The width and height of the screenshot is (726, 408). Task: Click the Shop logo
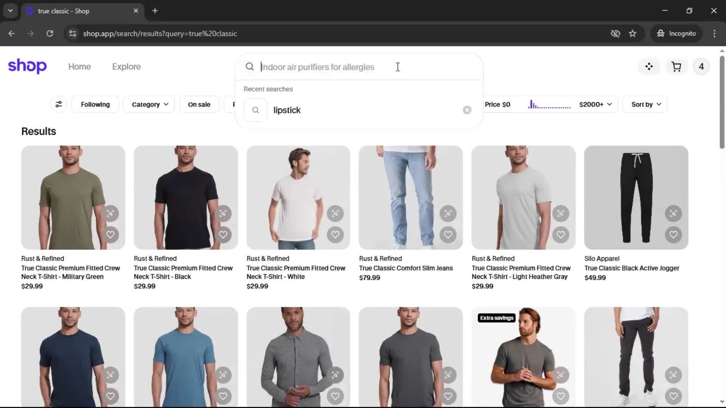[x=27, y=66]
